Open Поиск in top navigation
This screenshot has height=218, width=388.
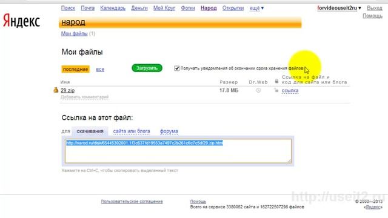coord(68,8)
